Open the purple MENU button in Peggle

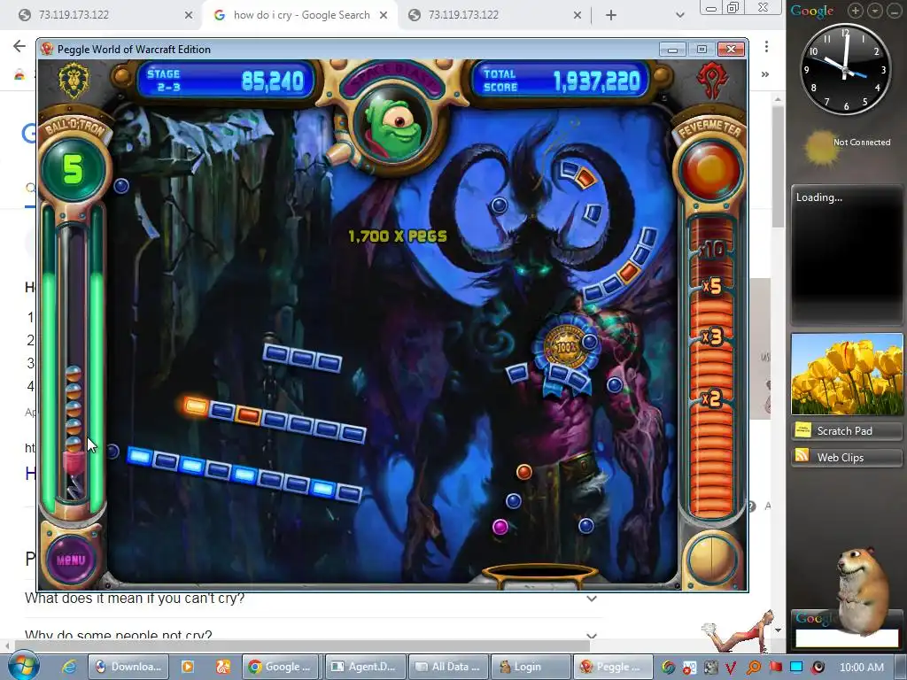pyautogui.click(x=71, y=560)
